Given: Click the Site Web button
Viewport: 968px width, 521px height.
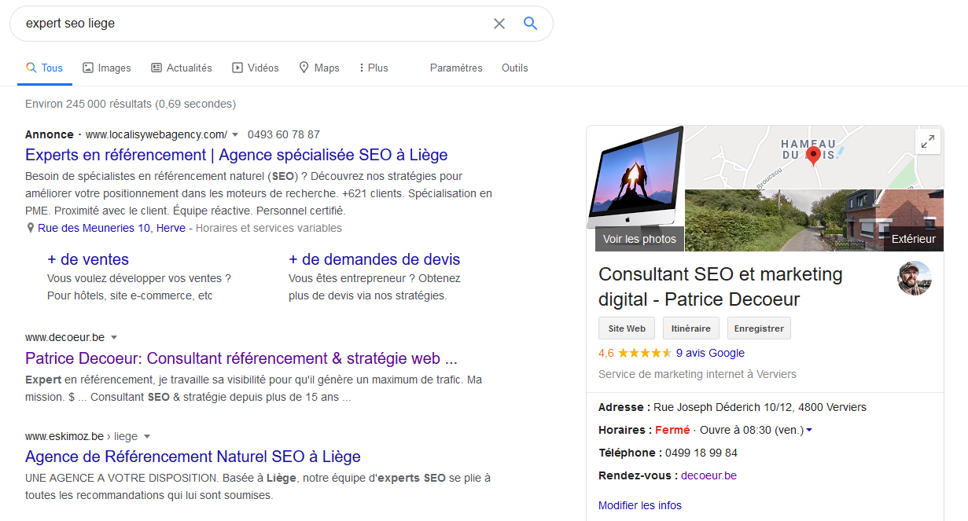Looking at the screenshot, I should (626, 328).
